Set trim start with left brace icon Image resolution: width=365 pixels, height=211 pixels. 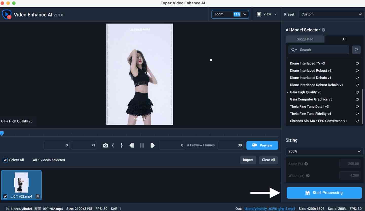click(x=113, y=145)
